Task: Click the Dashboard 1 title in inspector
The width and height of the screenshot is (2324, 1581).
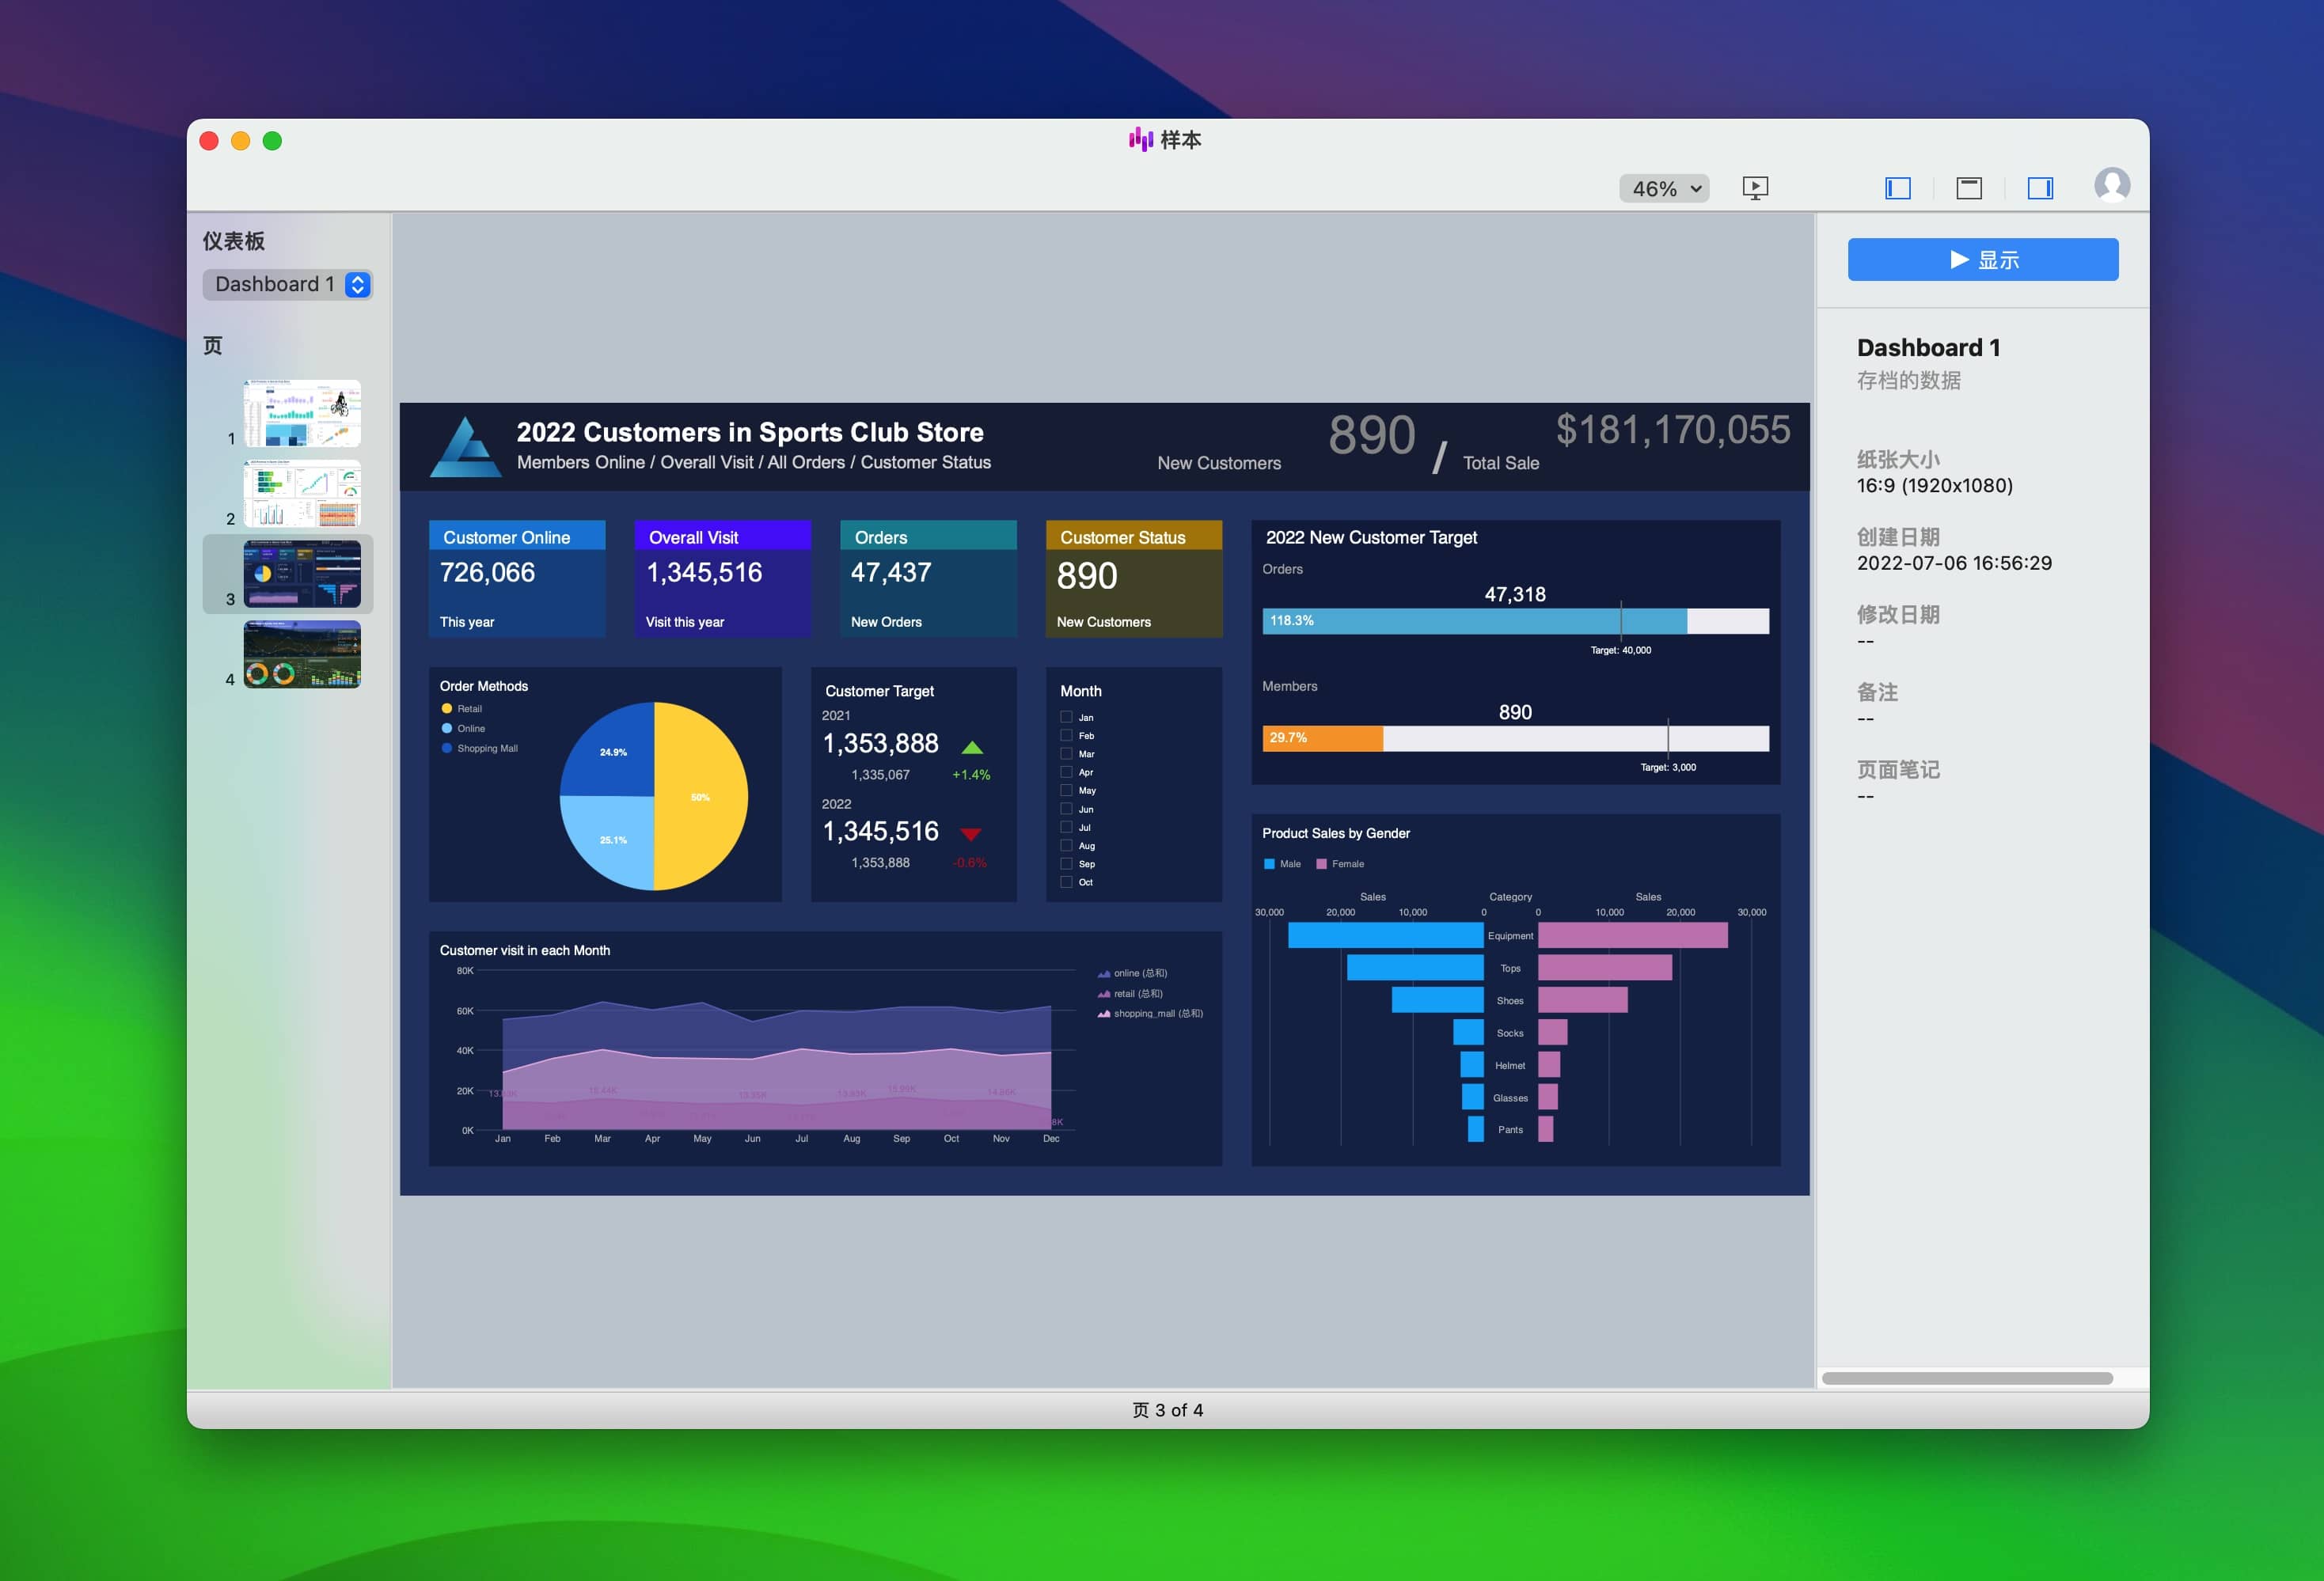Action: pos(1928,348)
